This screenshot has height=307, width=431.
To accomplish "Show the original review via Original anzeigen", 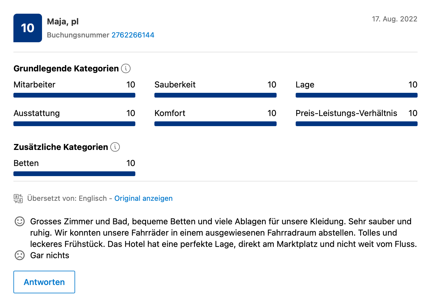I will pyautogui.click(x=143, y=198).
